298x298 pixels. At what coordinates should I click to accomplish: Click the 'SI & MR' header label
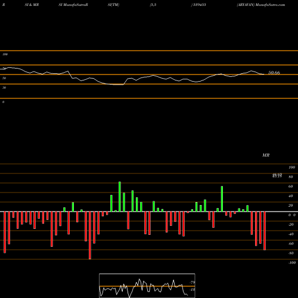tap(32, 5)
